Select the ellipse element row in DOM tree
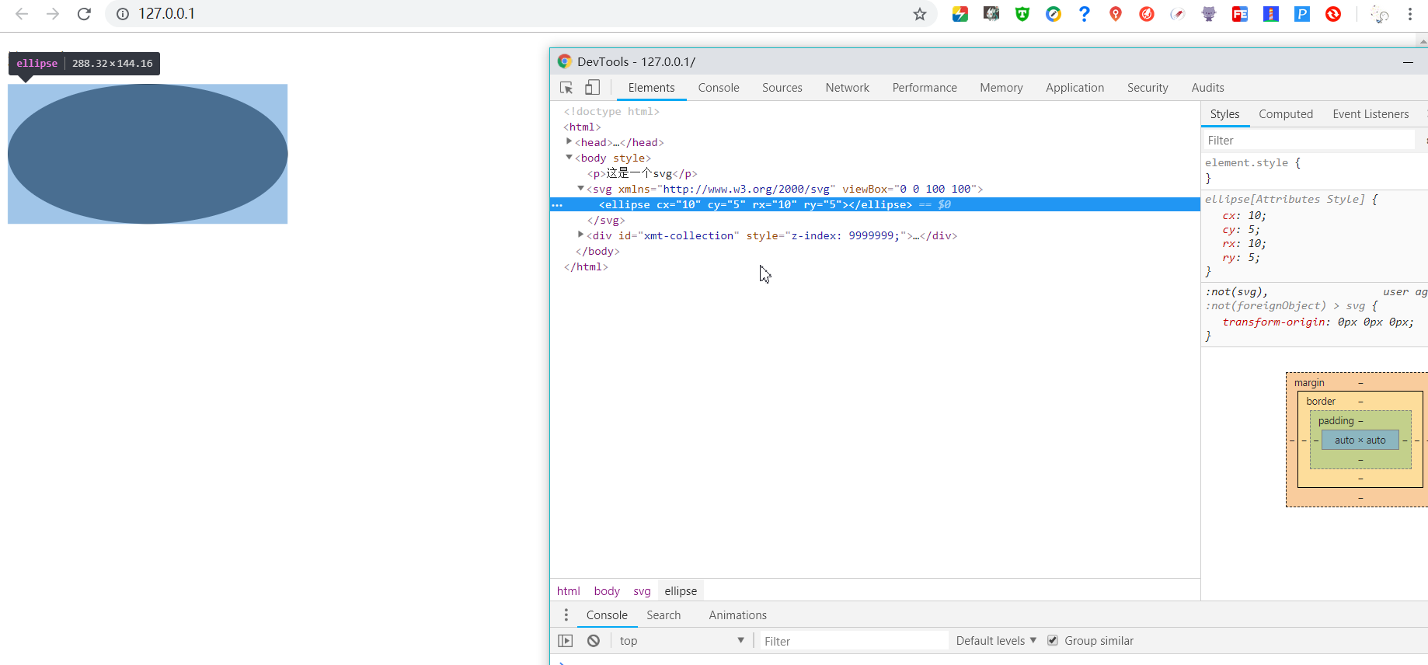The height and width of the screenshot is (665, 1428). pos(875,204)
